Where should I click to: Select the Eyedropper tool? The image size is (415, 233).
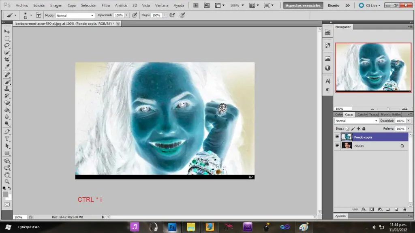point(7,67)
